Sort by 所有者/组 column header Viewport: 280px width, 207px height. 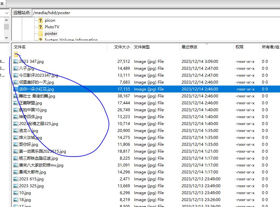pyautogui.click(x=270, y=47)
